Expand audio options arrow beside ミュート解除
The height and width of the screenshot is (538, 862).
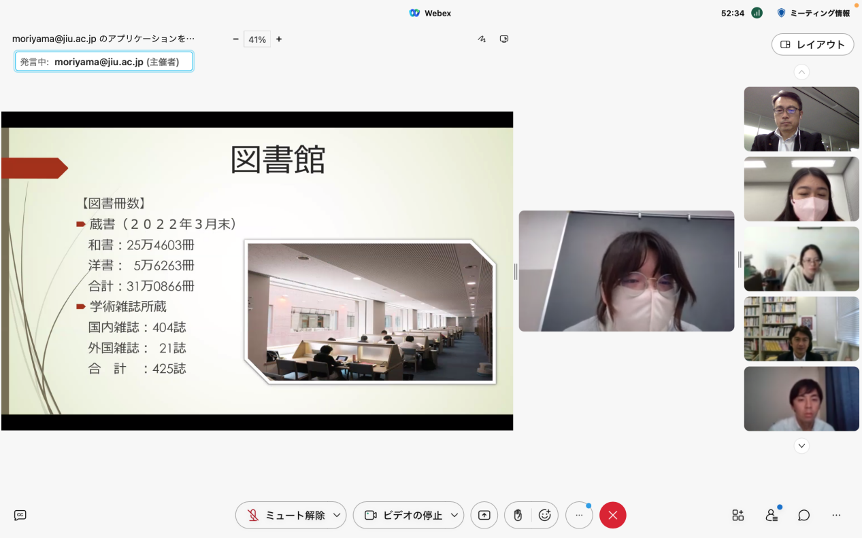tap(336, 515)
